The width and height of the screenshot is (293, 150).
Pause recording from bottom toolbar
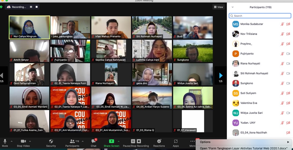[133, 141]
